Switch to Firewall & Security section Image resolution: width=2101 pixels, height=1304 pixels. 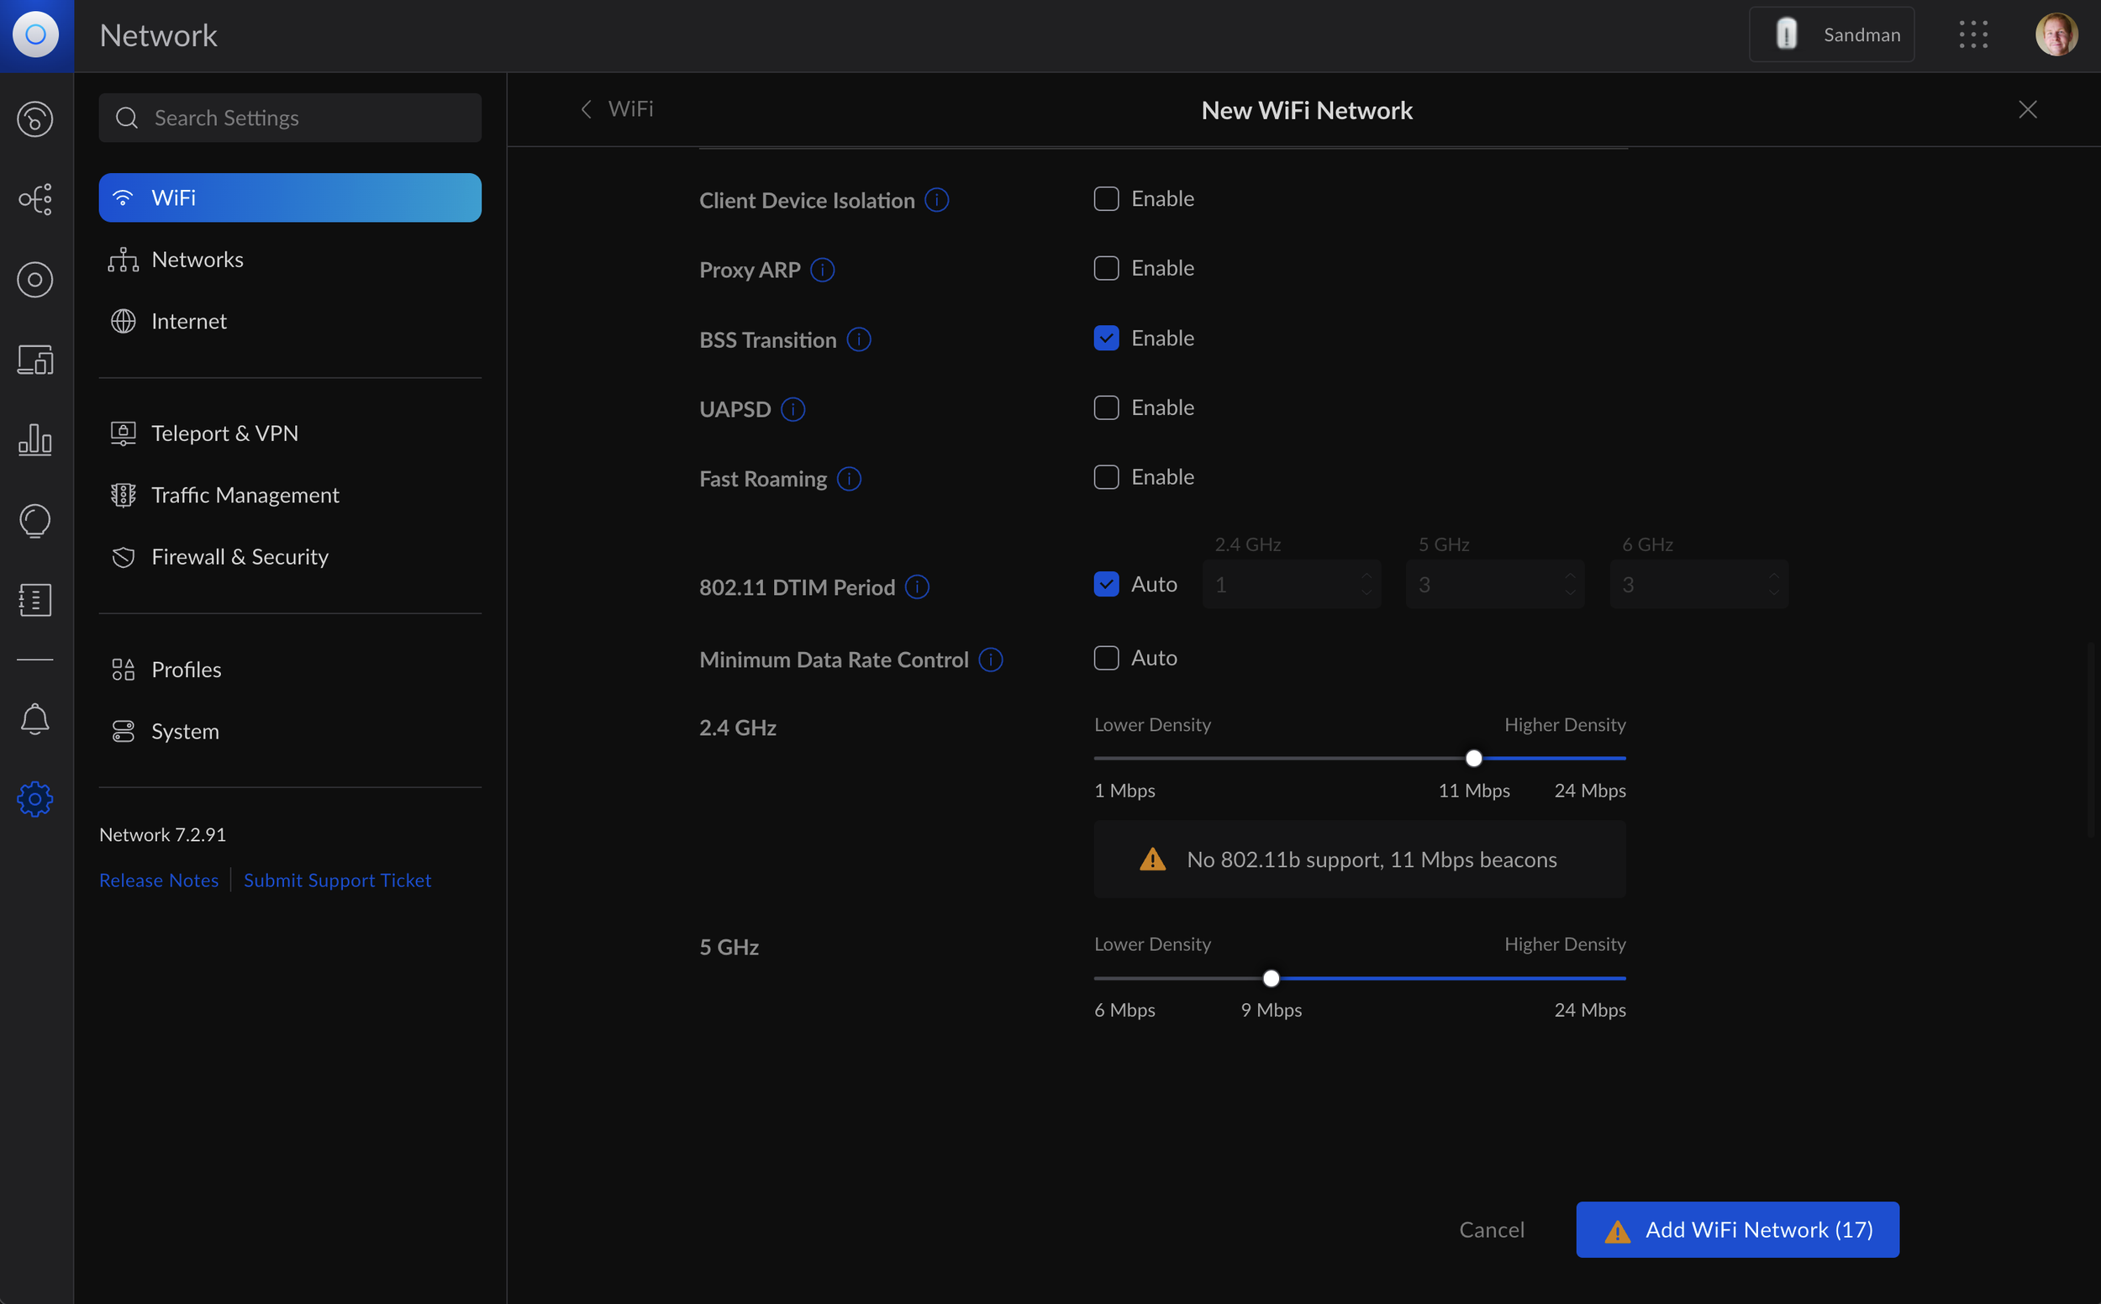(x=240, y=556)
